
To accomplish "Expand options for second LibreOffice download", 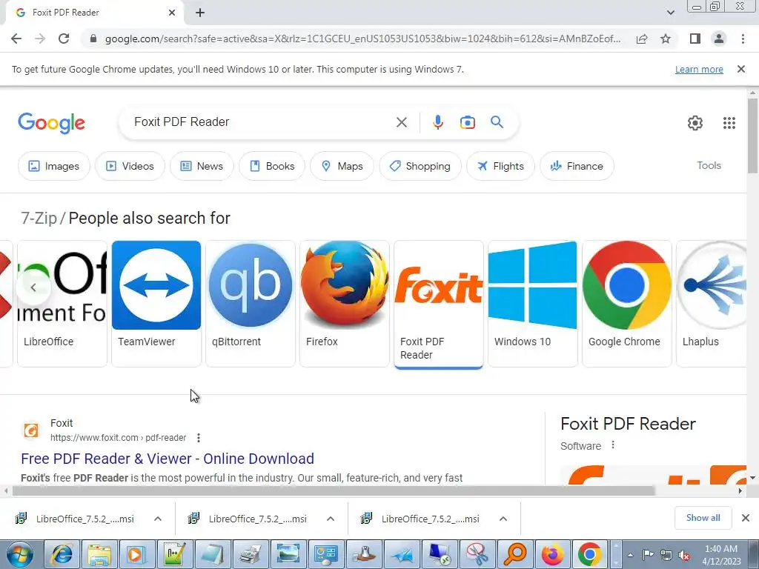I will click(330, 519).
